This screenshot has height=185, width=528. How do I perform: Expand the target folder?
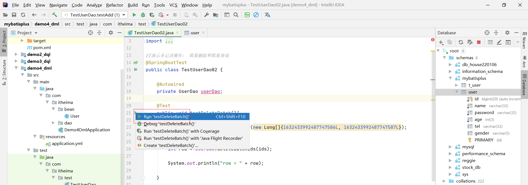(x=22, y=41)
